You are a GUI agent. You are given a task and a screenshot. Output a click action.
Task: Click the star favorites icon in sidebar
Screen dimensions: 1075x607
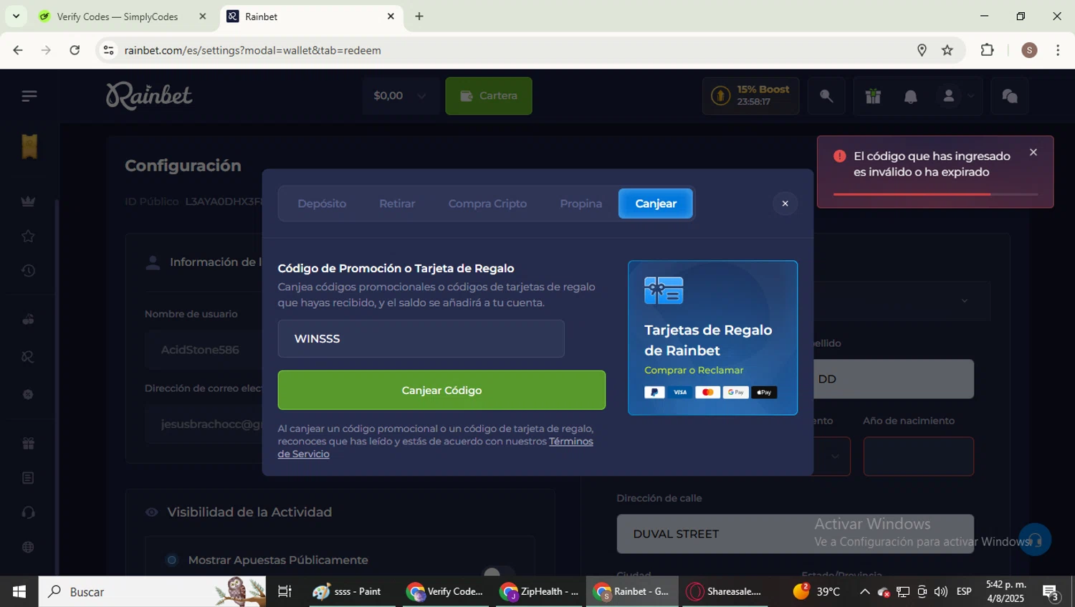(x=28, y=236)
